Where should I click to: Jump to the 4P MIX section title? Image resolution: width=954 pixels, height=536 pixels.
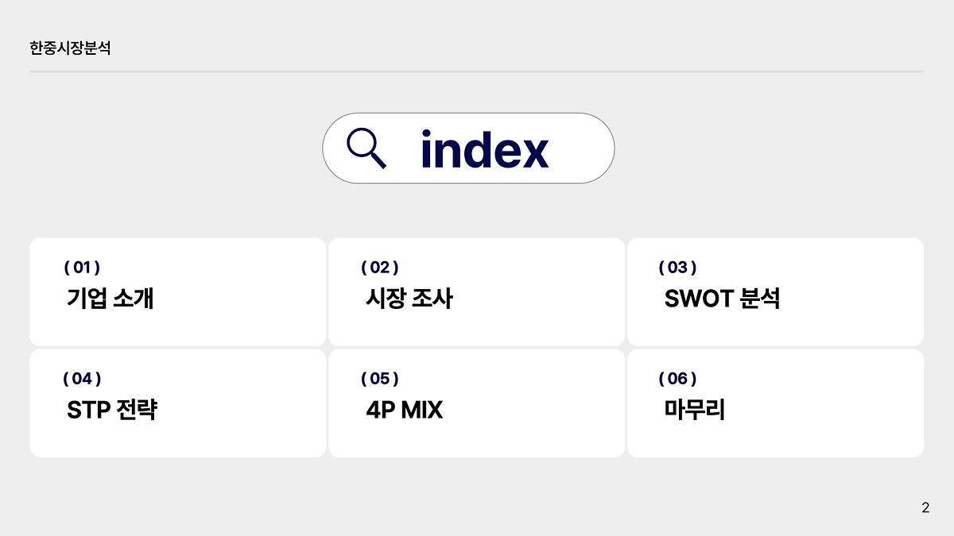click(x=404, y=410)
